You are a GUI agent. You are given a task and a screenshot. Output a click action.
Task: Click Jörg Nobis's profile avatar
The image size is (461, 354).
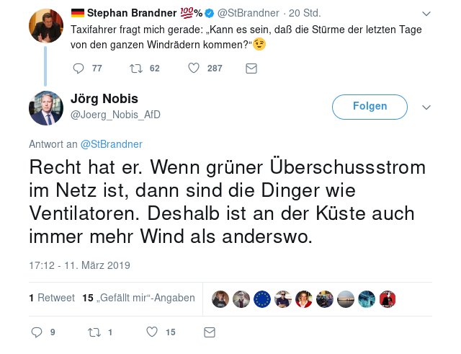(x=45, y=107)
